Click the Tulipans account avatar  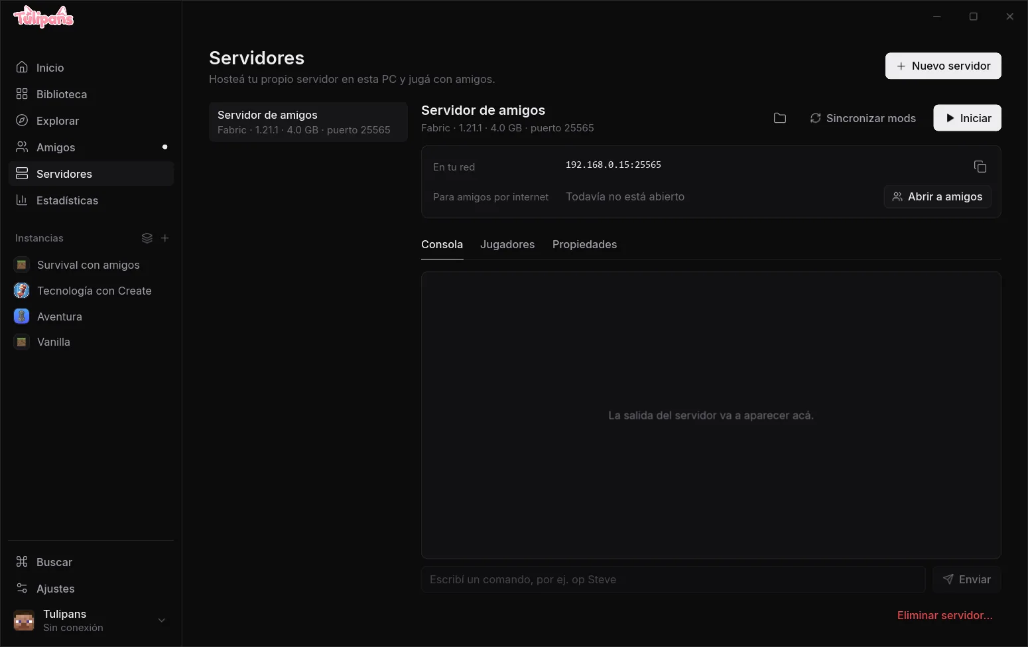pyautogui.click(x=24, y=620)
